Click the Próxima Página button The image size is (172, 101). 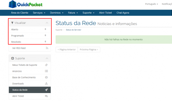(x=89, y=50)
